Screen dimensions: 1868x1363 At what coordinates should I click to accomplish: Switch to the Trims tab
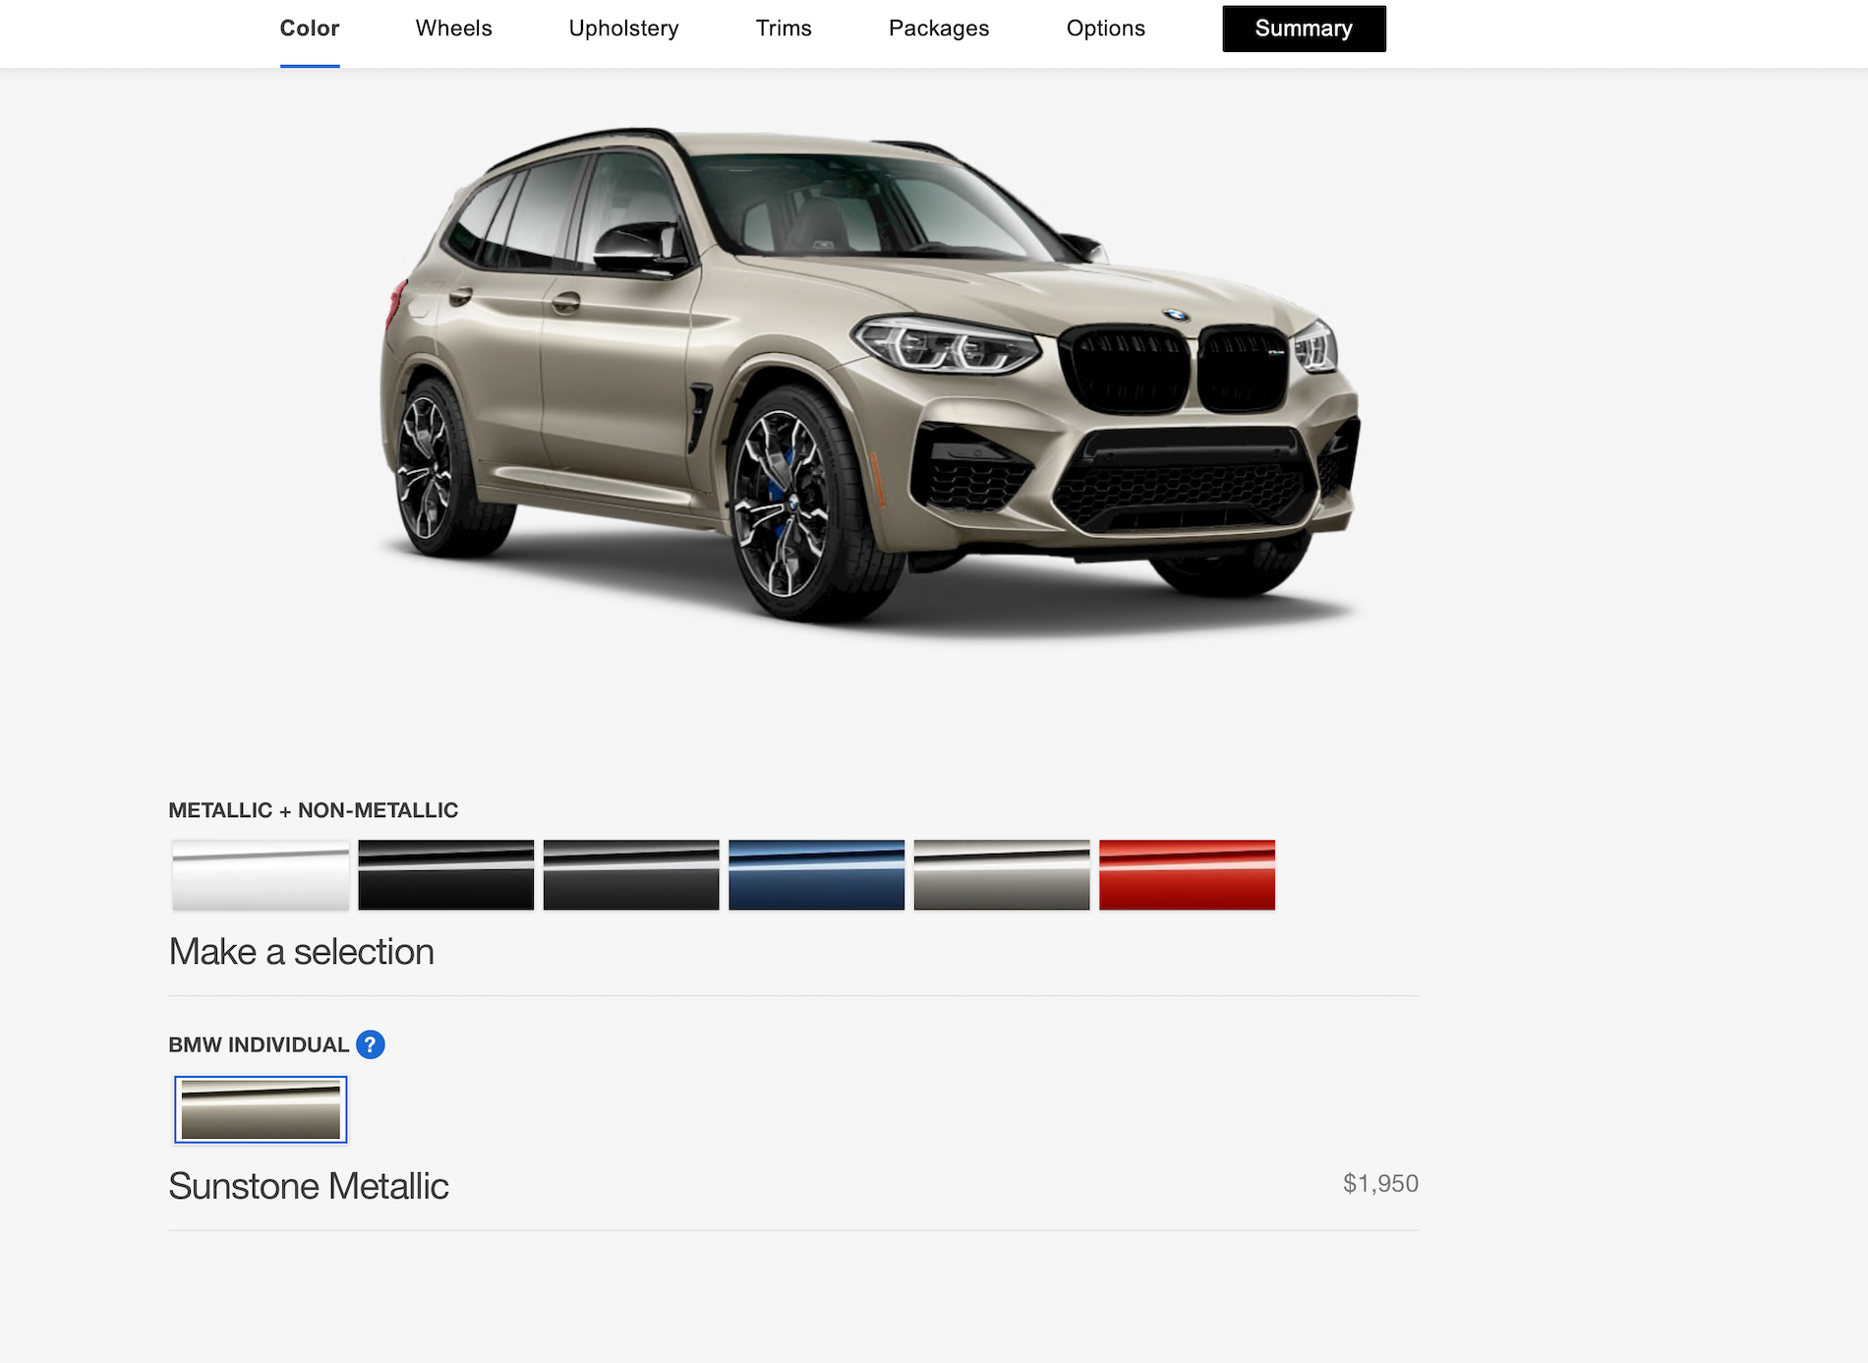[x=784, y=29]
